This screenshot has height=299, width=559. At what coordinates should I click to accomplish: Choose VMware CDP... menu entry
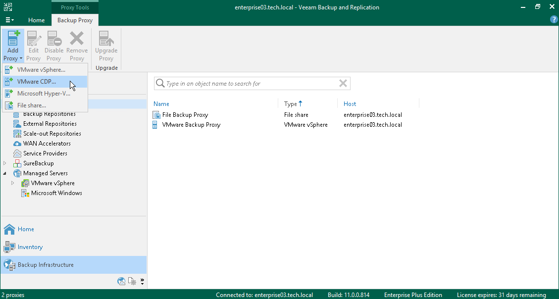tap(45, 82)
